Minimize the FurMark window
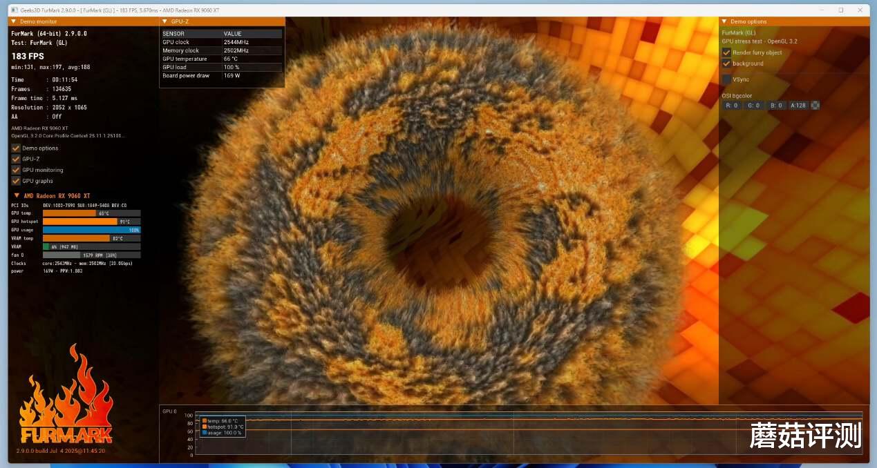877x468 pixels. 822,10
